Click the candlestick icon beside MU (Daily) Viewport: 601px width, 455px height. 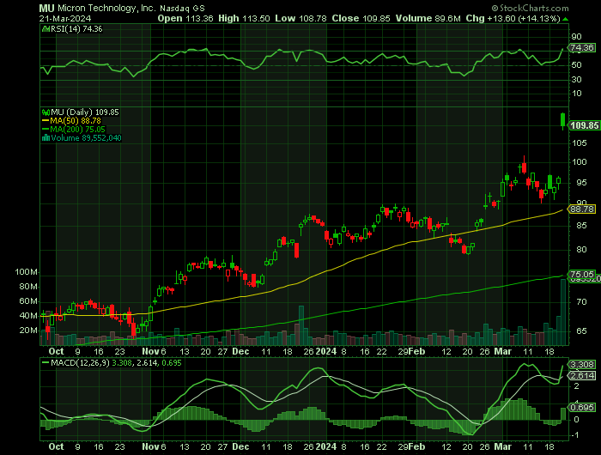[46, 112]
